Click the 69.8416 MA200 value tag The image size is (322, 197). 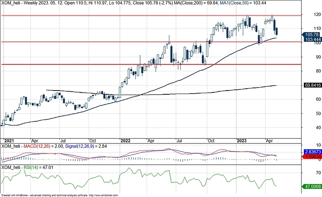pyautogui.click(x=313, y=85)
